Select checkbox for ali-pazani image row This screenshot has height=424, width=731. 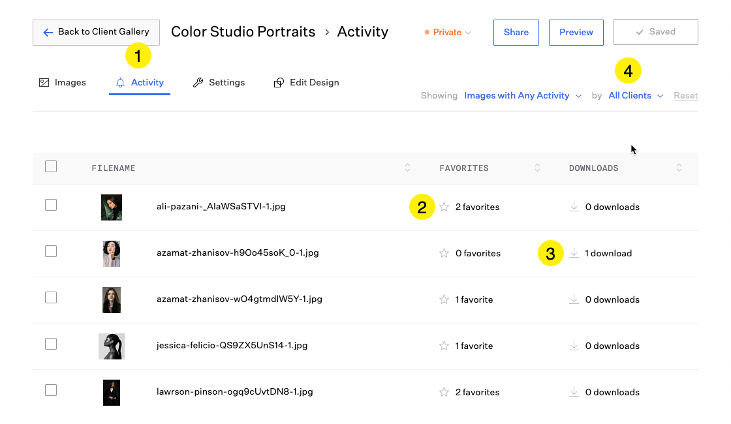coord(51,205)
